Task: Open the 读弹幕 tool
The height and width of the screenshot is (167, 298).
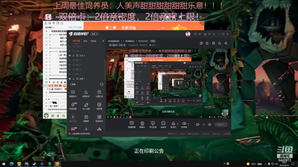Action: 99,106
